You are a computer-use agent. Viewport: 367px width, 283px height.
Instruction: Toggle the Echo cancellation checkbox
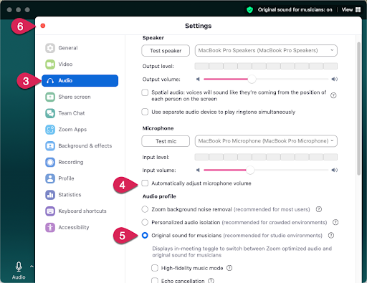155,280
